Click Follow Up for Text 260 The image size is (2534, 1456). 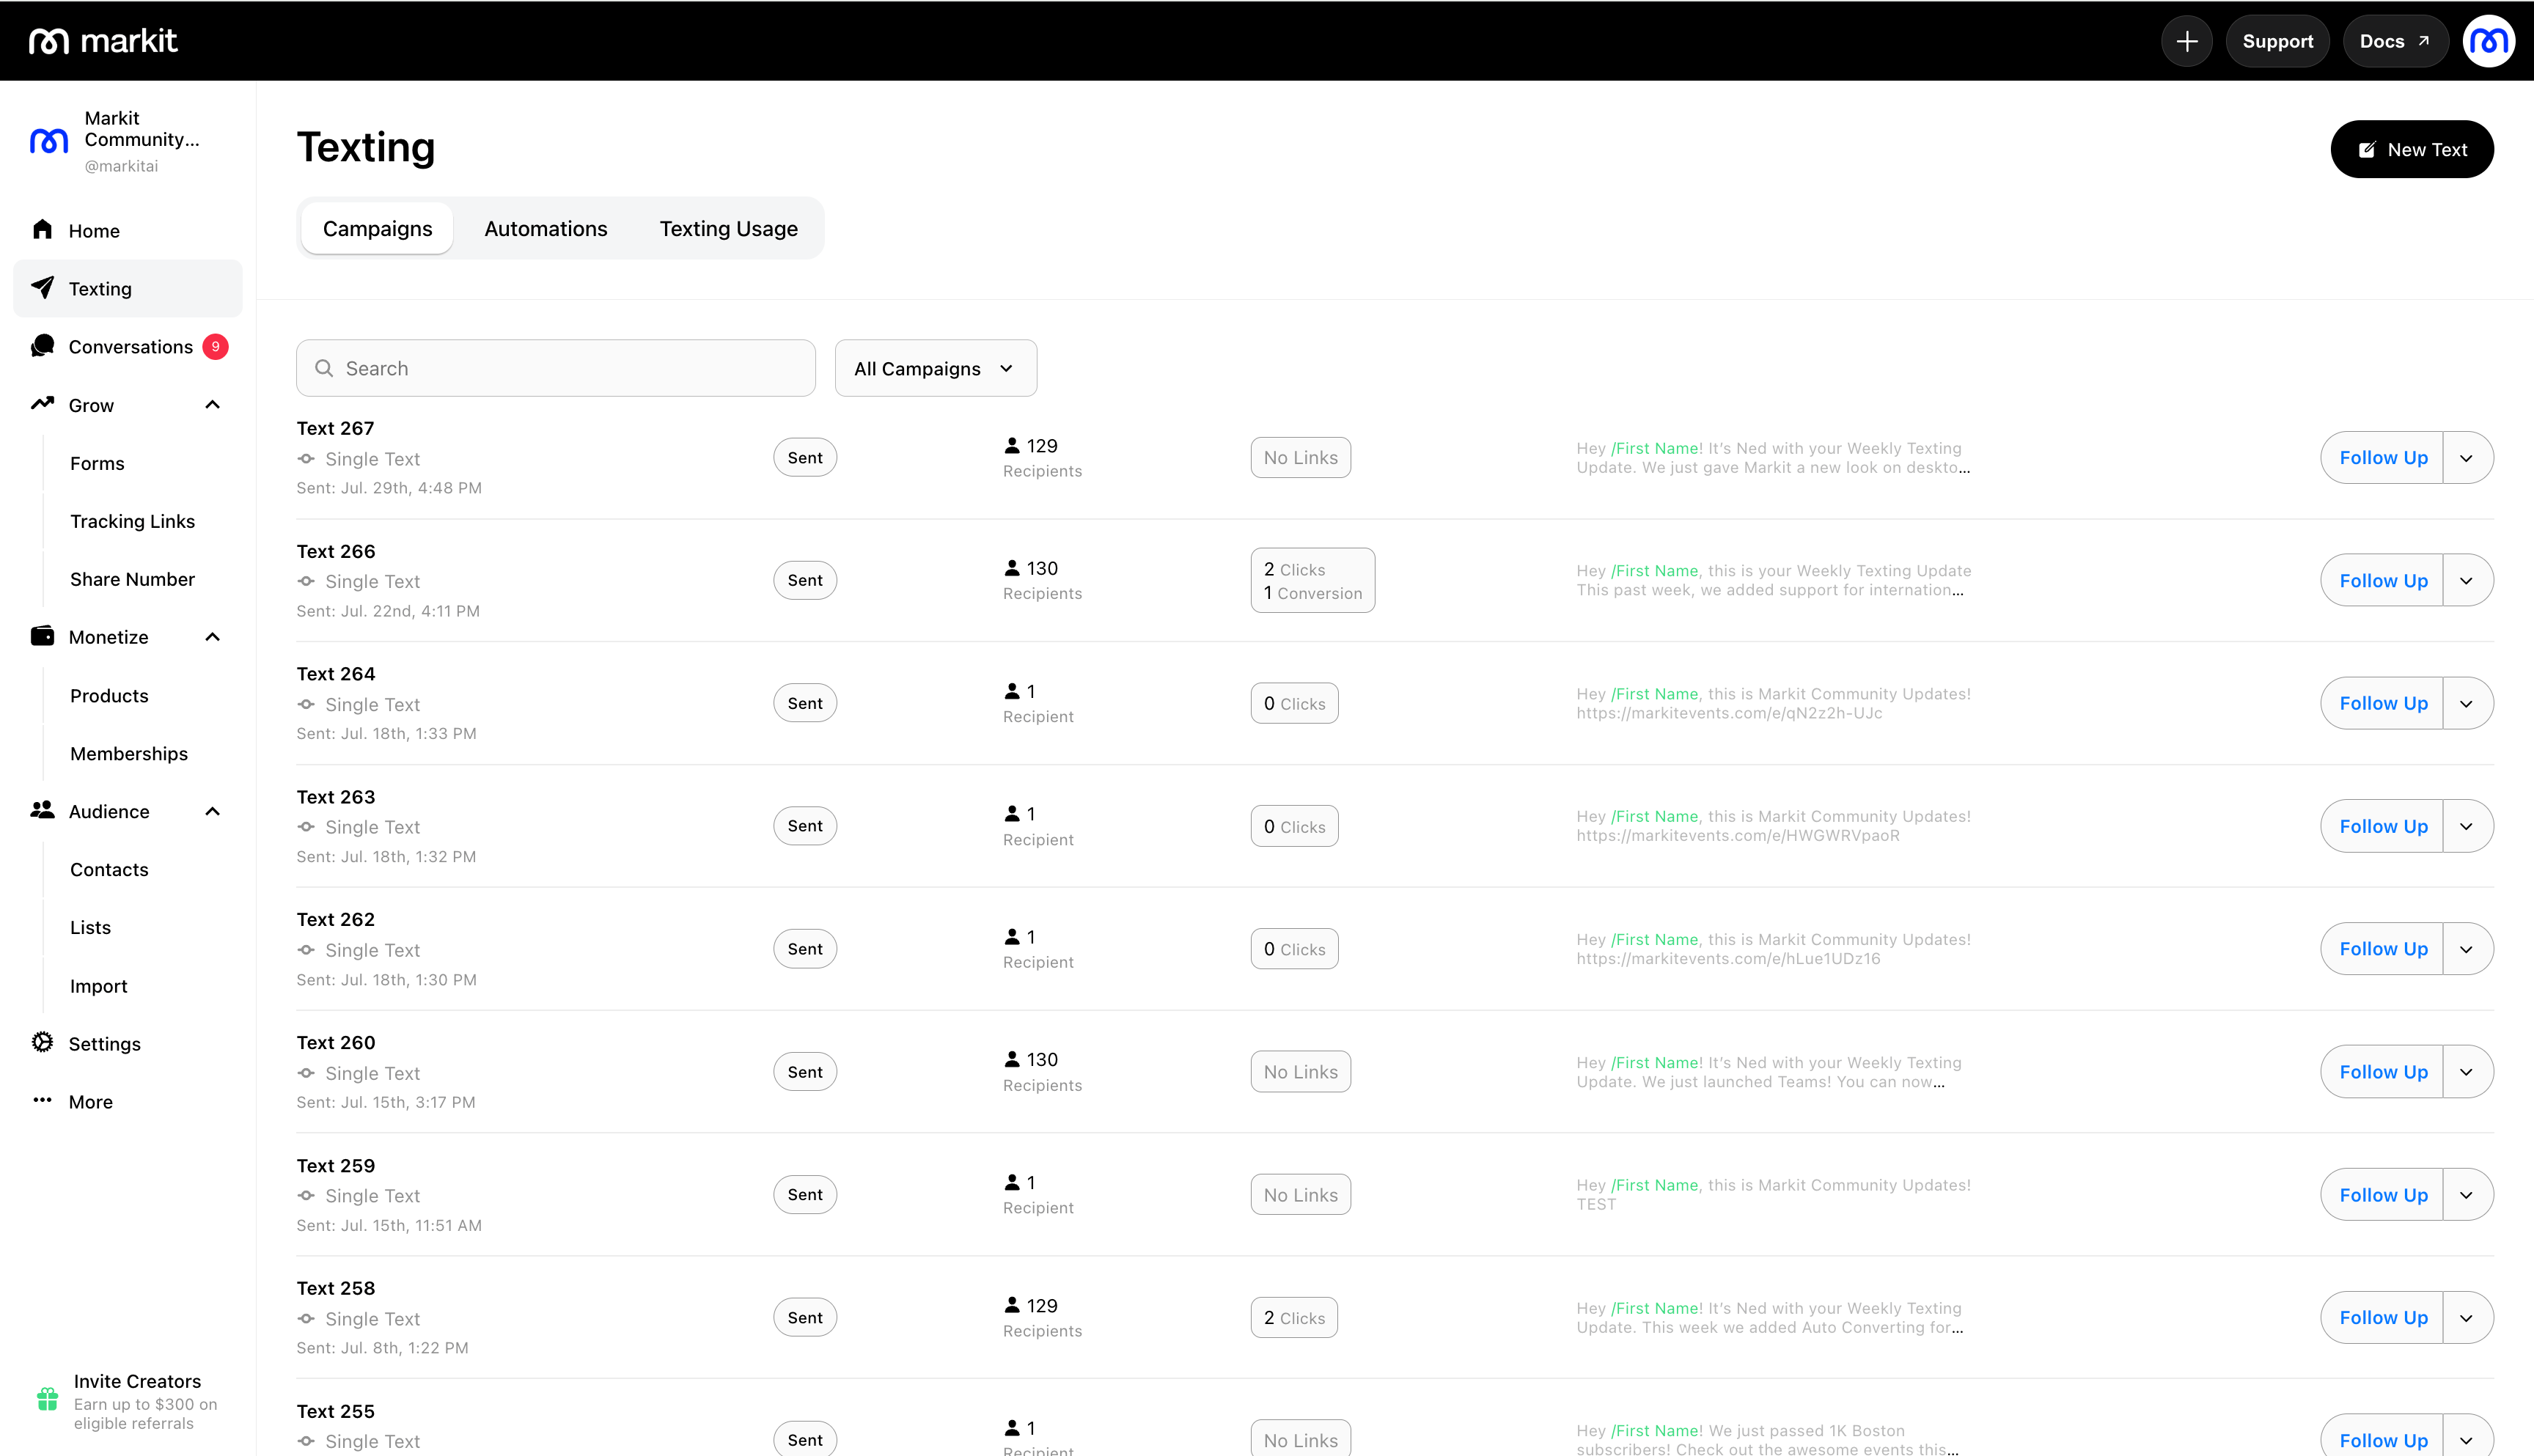pyautogui.click(x=2382, y=1072)
